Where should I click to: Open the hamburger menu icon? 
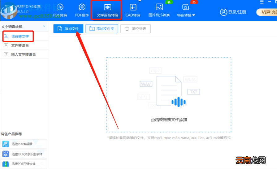tap(262, 2)
